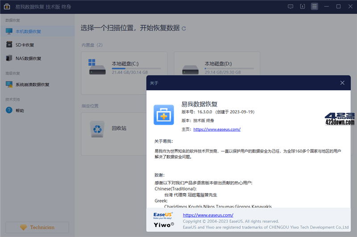Open the 主页 easeus.com link
This screenshot has height=237, width=357.
[217, 129]
